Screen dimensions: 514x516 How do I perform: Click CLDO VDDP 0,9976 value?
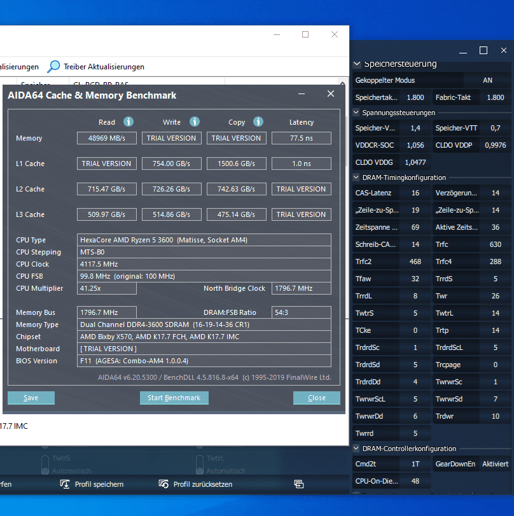(496, 145)
